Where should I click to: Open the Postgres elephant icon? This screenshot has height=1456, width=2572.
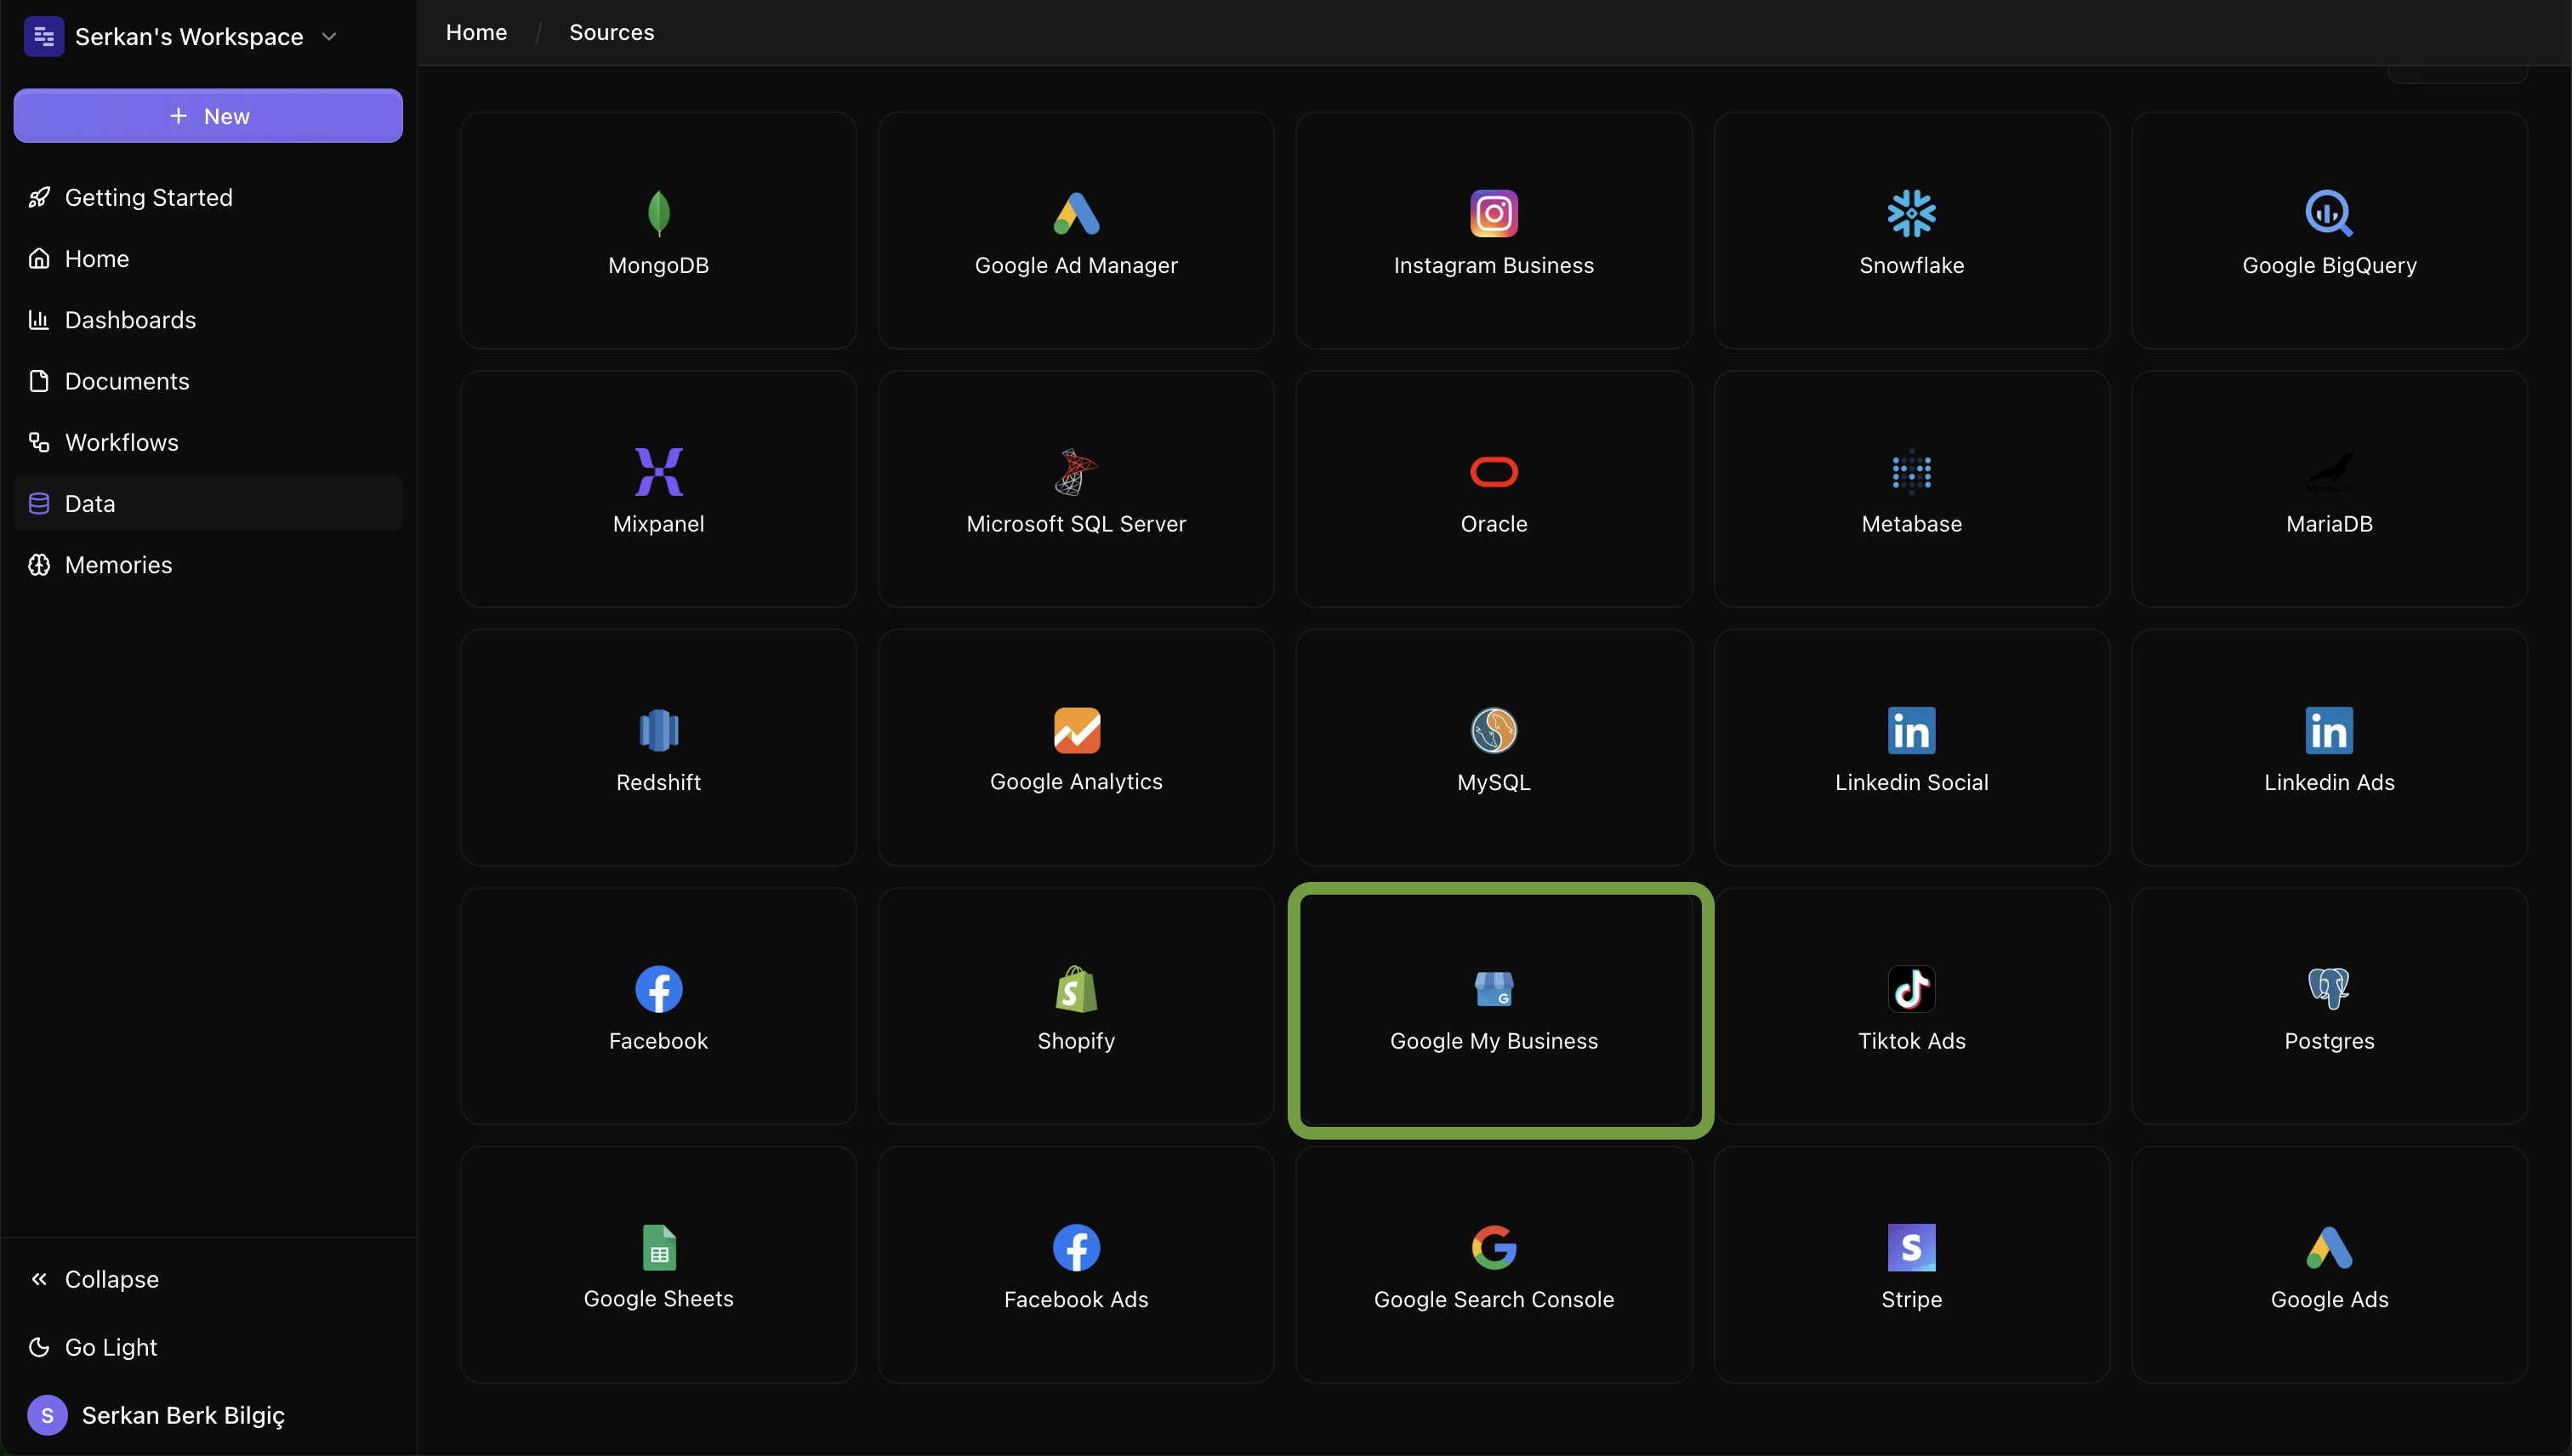[2329, 989]
